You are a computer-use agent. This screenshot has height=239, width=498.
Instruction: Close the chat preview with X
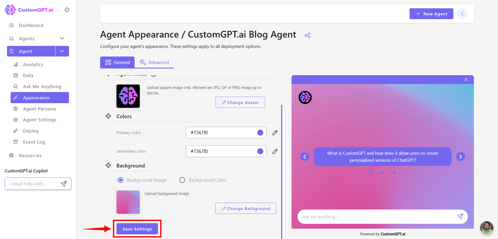coord(466,80)
